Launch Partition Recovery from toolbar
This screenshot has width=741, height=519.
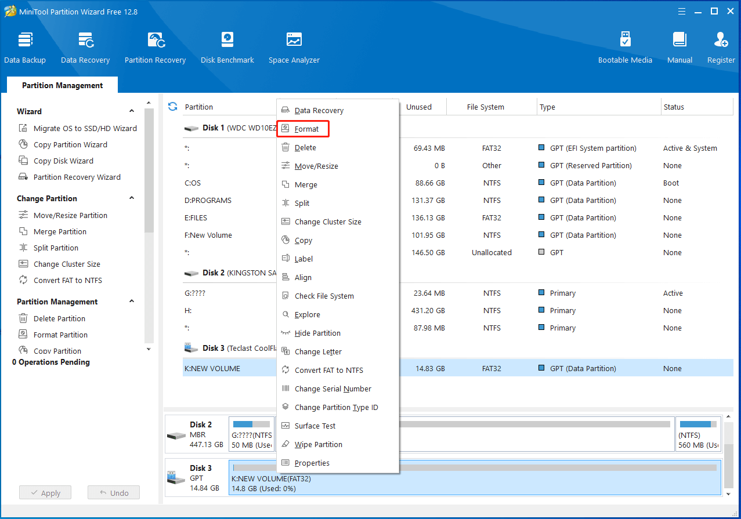(155, 48)
